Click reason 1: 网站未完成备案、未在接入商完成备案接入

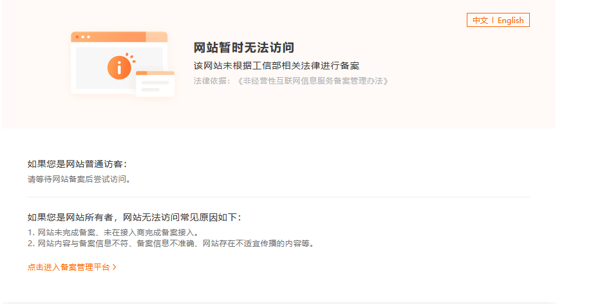(113, 233)
